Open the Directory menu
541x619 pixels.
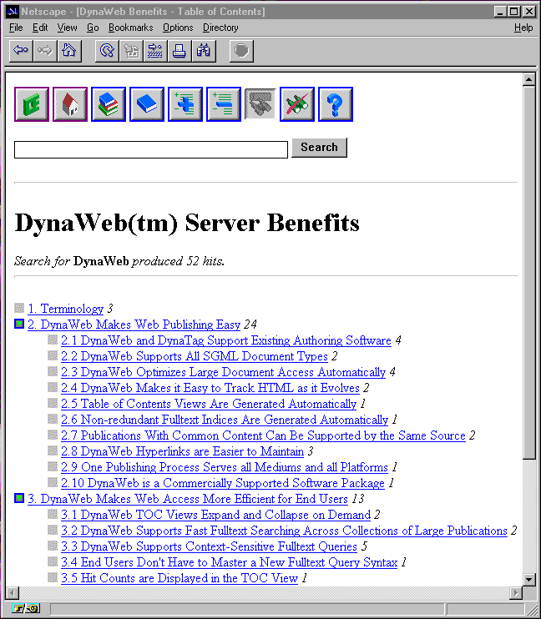[x=220, y=28]
